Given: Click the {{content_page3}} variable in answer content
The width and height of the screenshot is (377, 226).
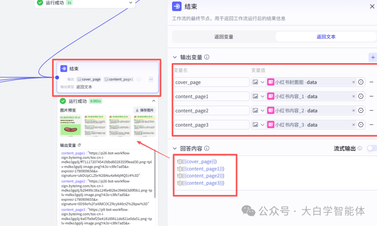Looking at the screenshot, I should click(x=203, y=183).
